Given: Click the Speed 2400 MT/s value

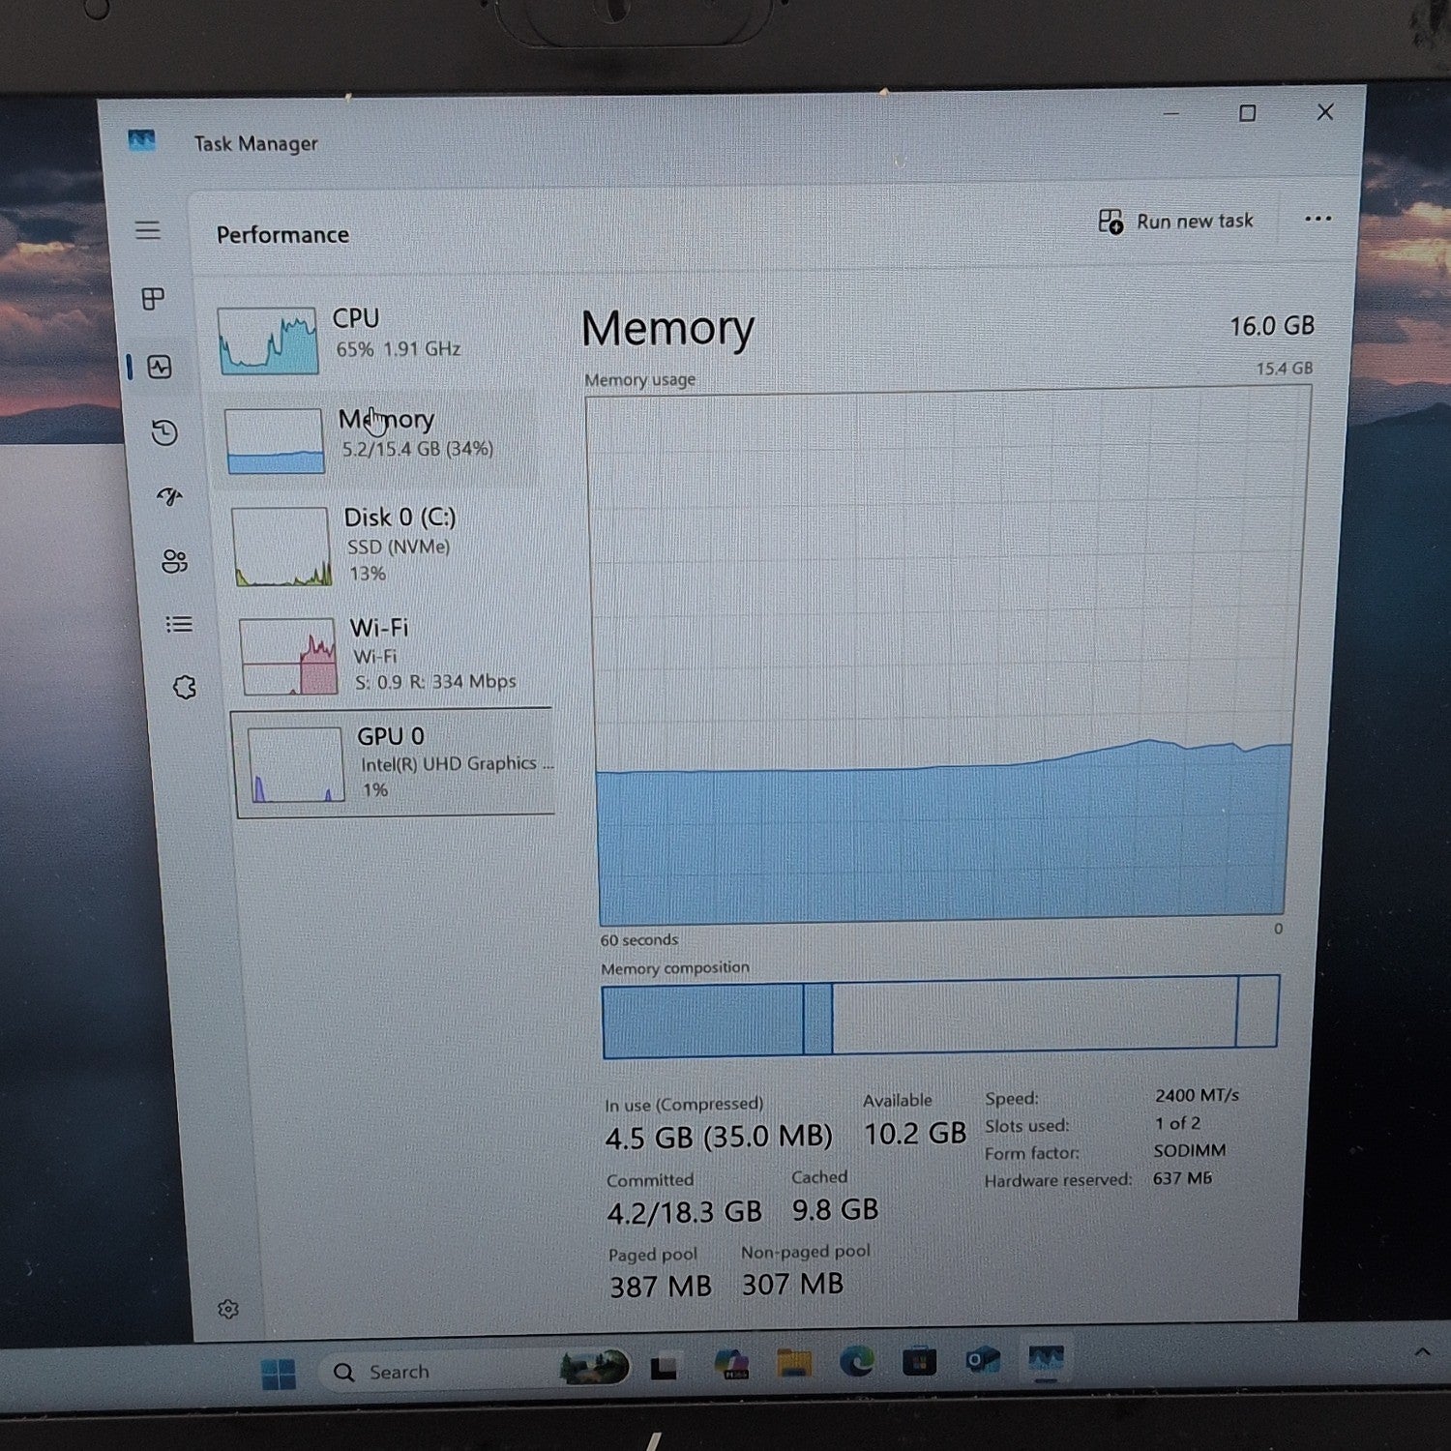Looking at the screenshot, I should (x=1197, y=1095).
